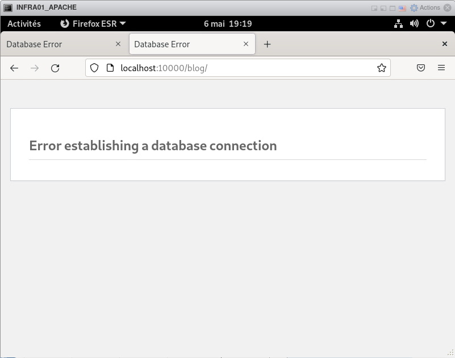Close the first Database Error tab
Screen dimensions: 455x358
pos(118,44)
